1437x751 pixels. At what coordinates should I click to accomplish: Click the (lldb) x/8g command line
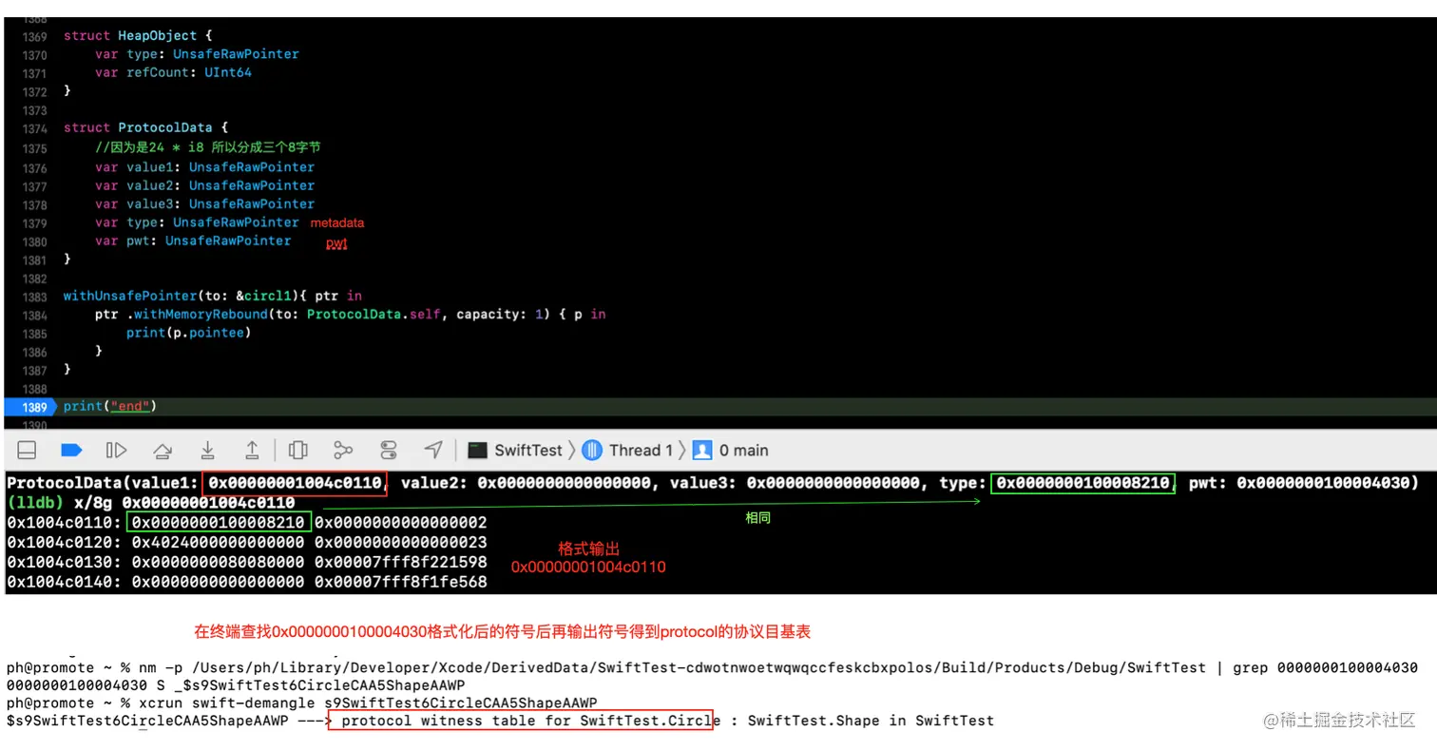151,502
